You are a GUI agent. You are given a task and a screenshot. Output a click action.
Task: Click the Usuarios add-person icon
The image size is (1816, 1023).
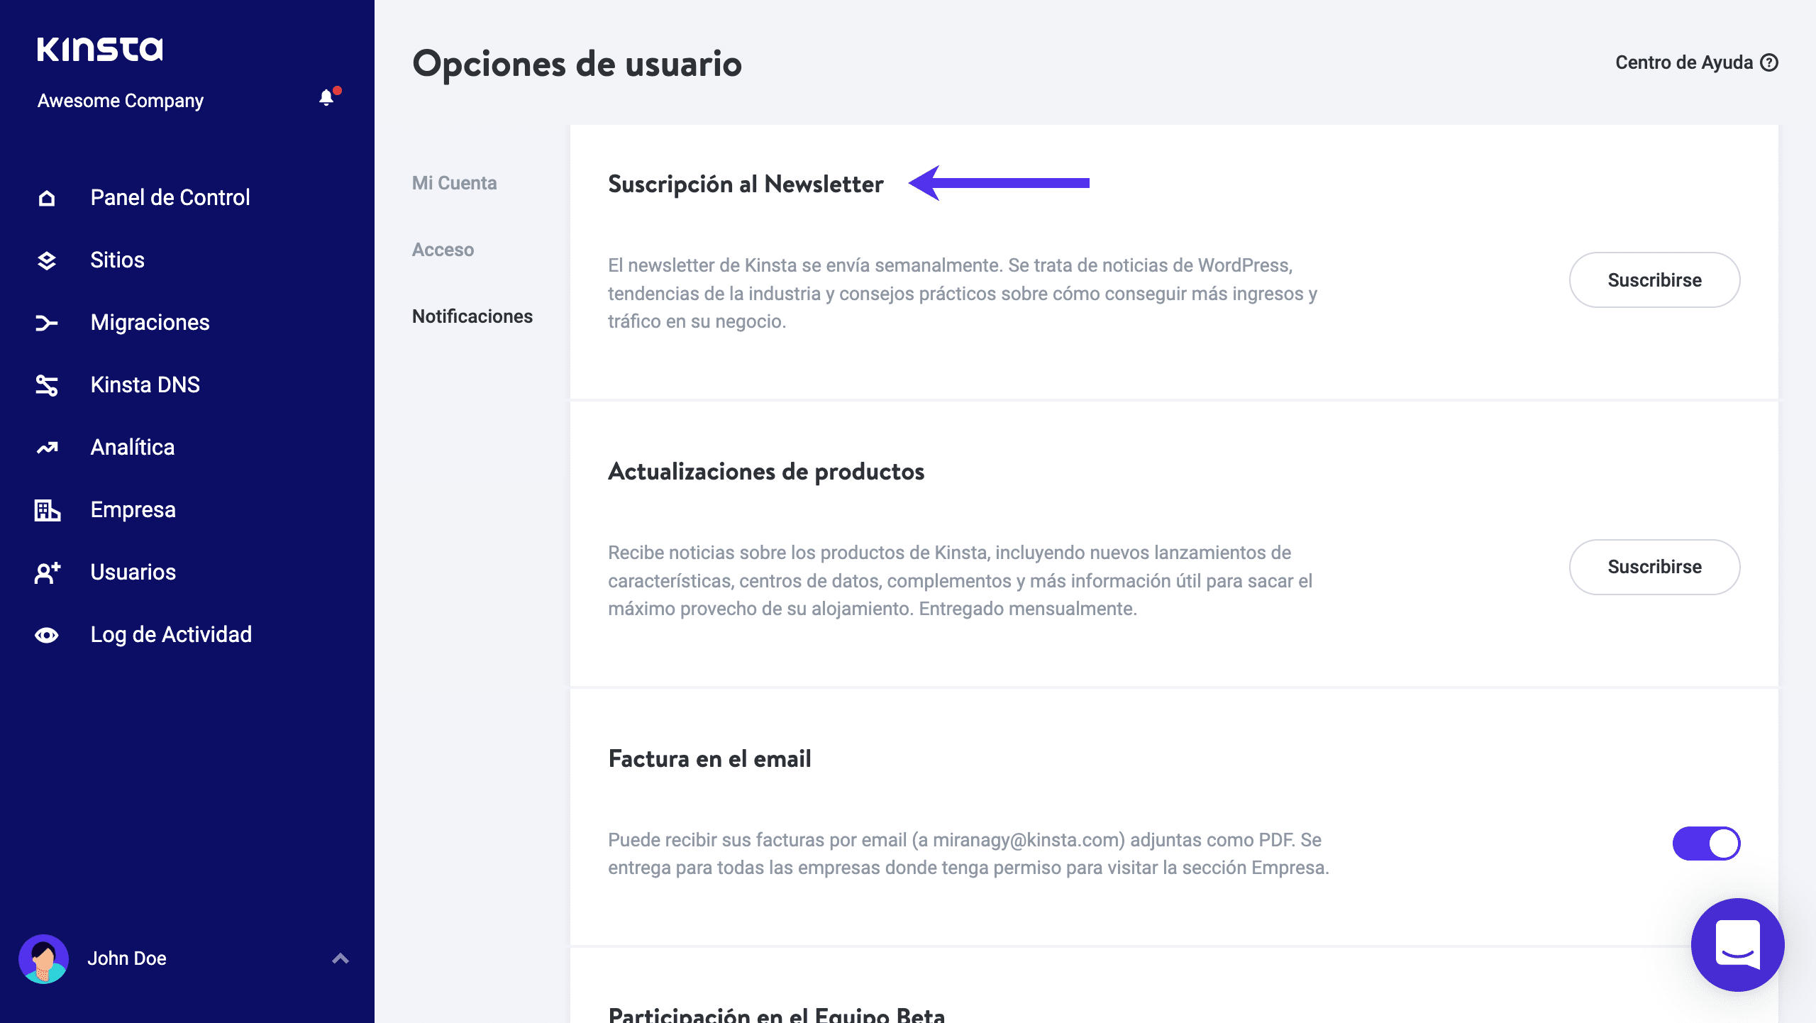(x=47, y=573)
